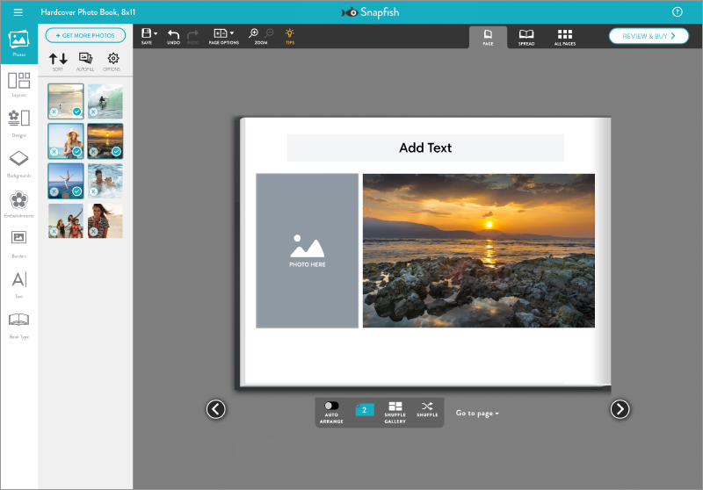703x490 pixels.
Task: Click the Get More Photos button
Action: point(85,35)
